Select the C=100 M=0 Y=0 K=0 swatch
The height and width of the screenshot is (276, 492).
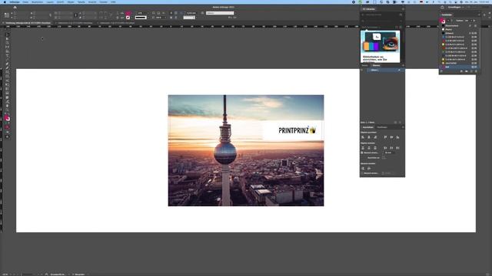(459, 37)
